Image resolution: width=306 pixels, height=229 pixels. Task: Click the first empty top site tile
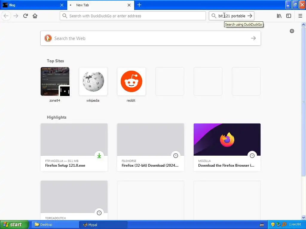(x=170, y=81)
